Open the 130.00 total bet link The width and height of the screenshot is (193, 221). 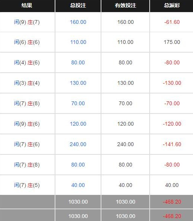pyautogui.click(x=78, y=83)
